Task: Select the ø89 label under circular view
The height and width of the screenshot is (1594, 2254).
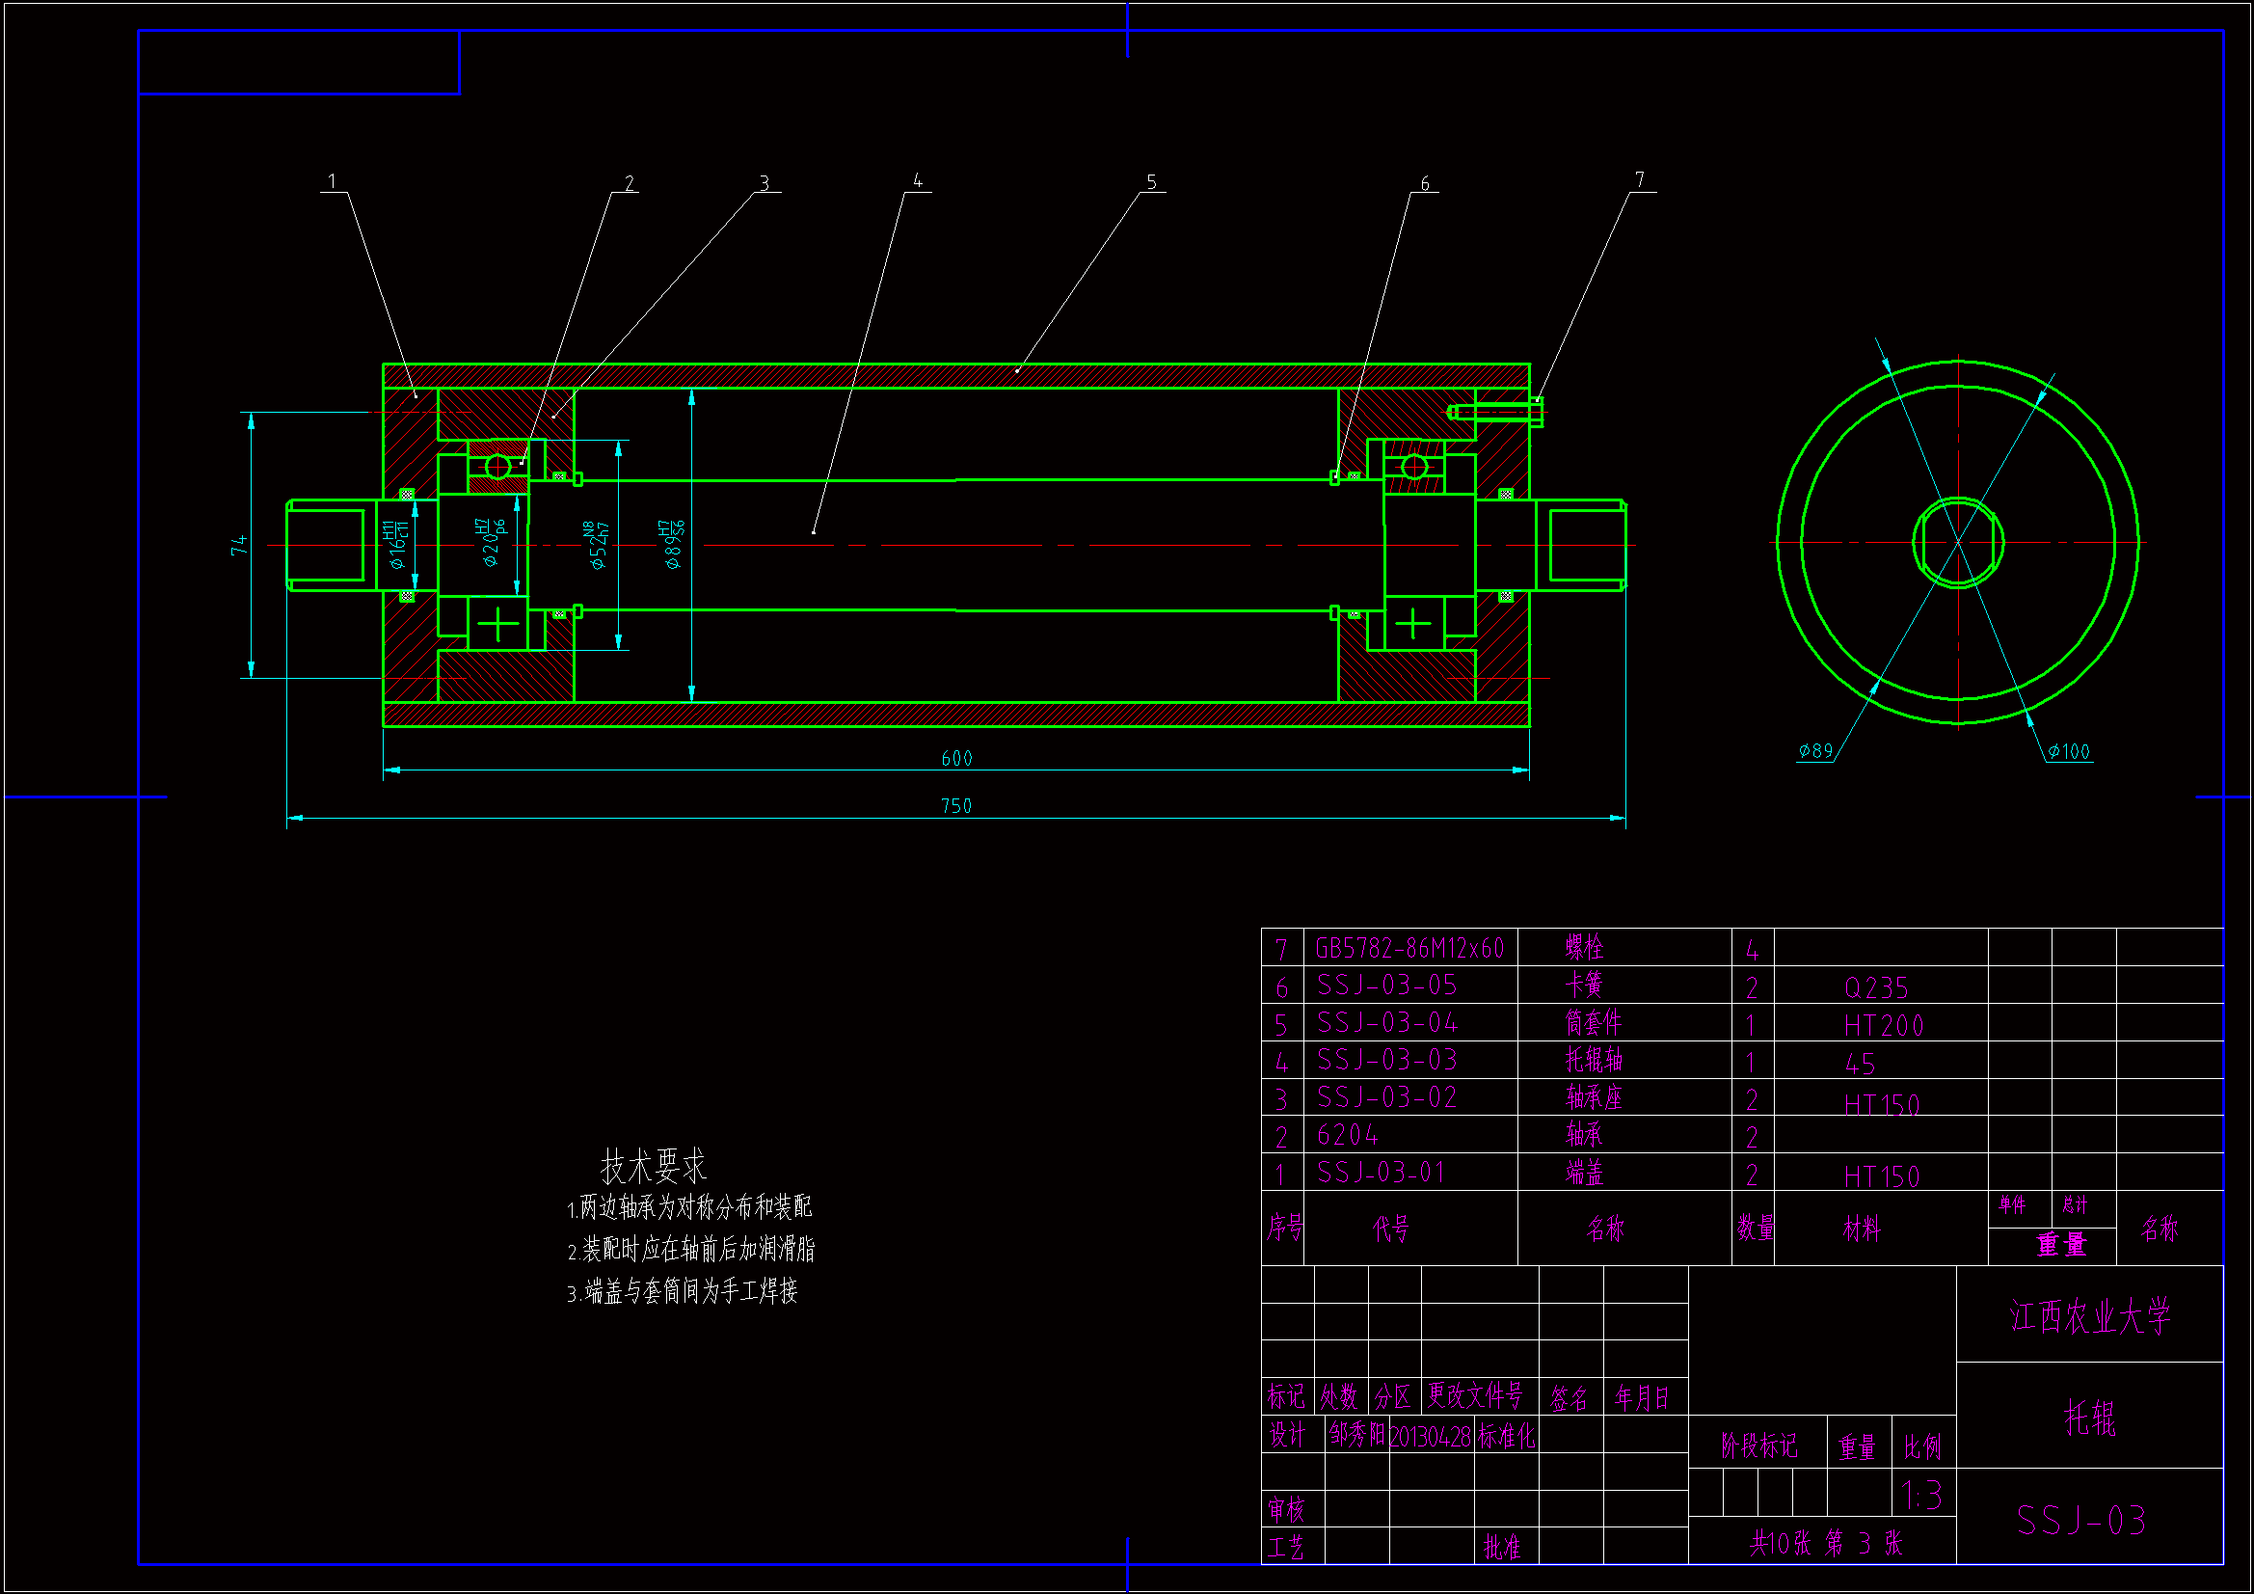Action: click(1815, 751)
